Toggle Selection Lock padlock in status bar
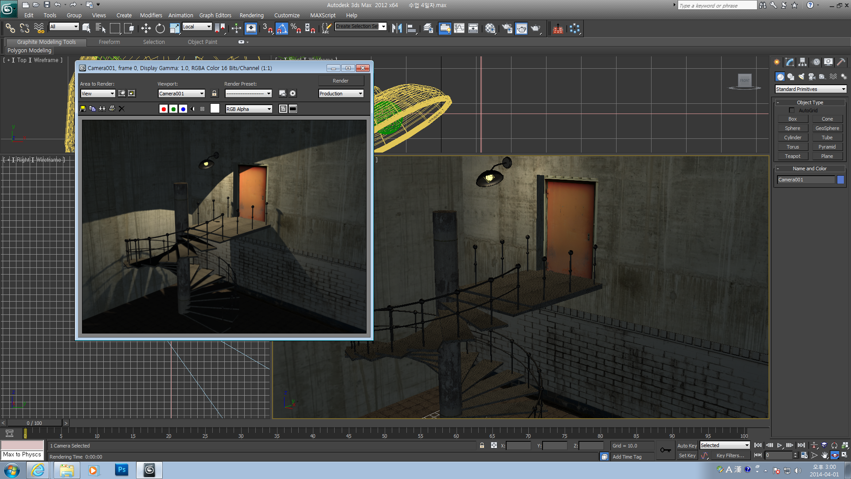The image size is (851, 479). [482, 445]
